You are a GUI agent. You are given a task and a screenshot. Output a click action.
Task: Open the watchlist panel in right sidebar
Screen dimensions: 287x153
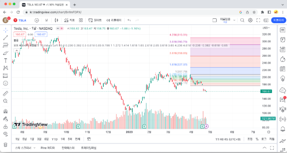click(x=283, y=30)
